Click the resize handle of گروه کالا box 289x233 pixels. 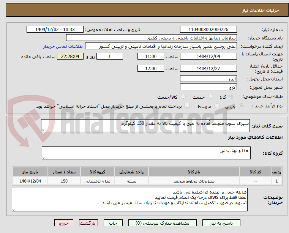(44, 157)
